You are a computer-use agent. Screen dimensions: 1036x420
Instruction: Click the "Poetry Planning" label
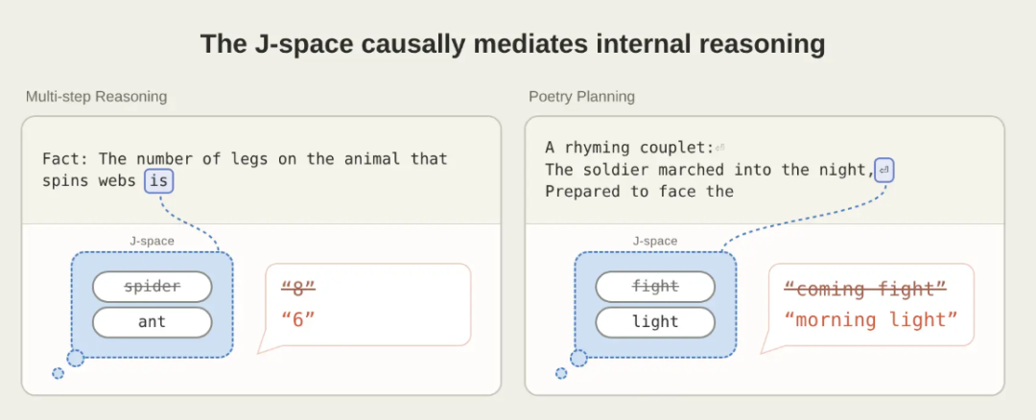tap(581, 97)
